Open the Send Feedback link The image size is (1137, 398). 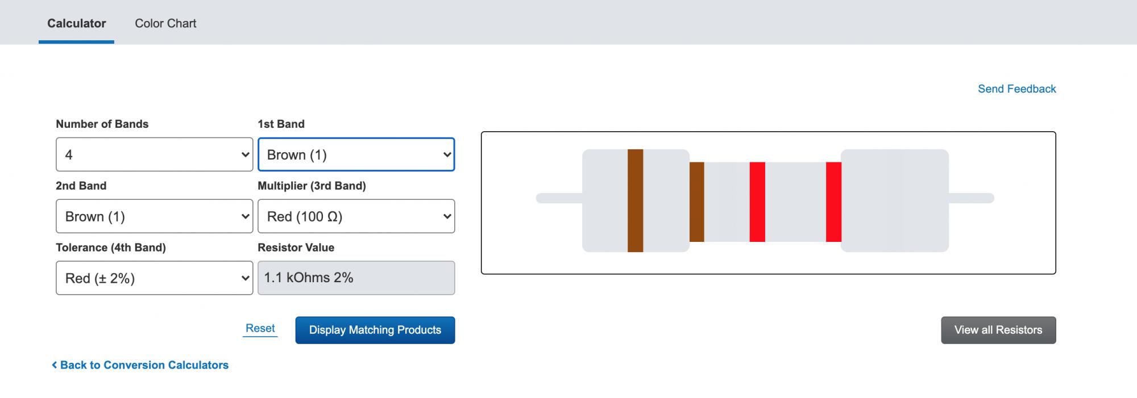tap(1016, 89)
